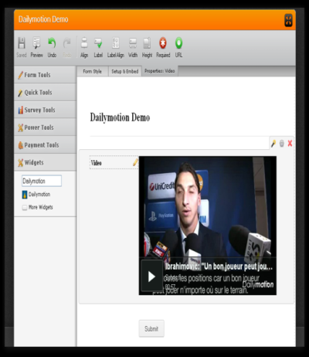Click pencil icon next to Video label
Image resolution: width=309 pixels, height=357 pixels.
pos(135,162)
